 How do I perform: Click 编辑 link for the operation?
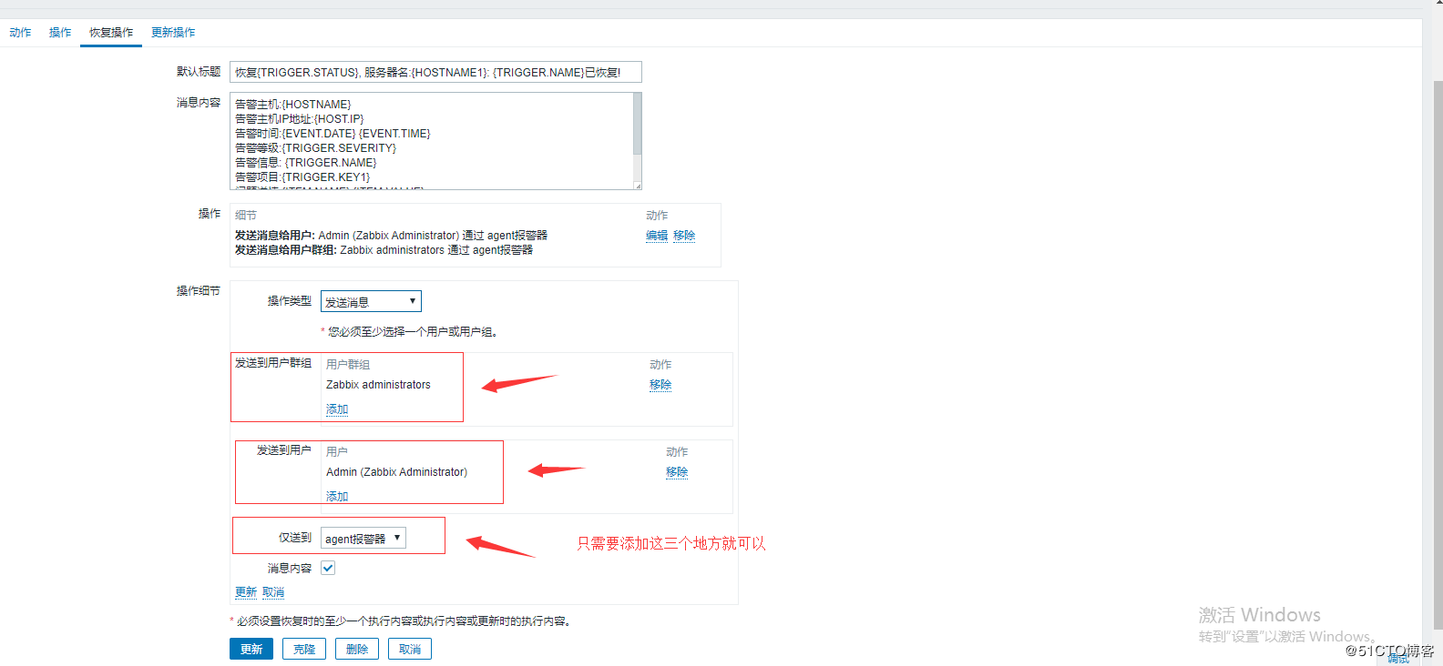[657, 236]
